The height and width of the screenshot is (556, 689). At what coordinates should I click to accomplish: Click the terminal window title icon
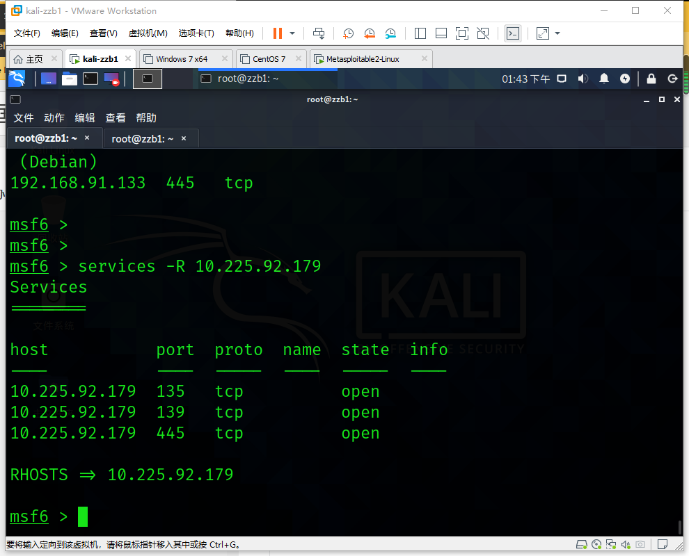pyautogui.click(x=15, y=99)
